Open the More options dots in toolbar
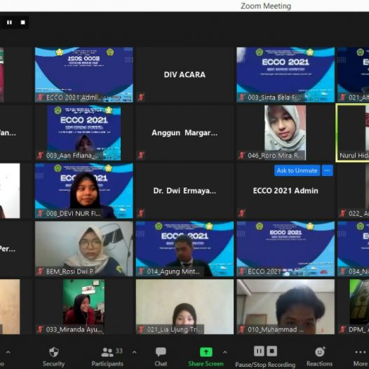This screenshot has height=369, width=369. point(361,352)
